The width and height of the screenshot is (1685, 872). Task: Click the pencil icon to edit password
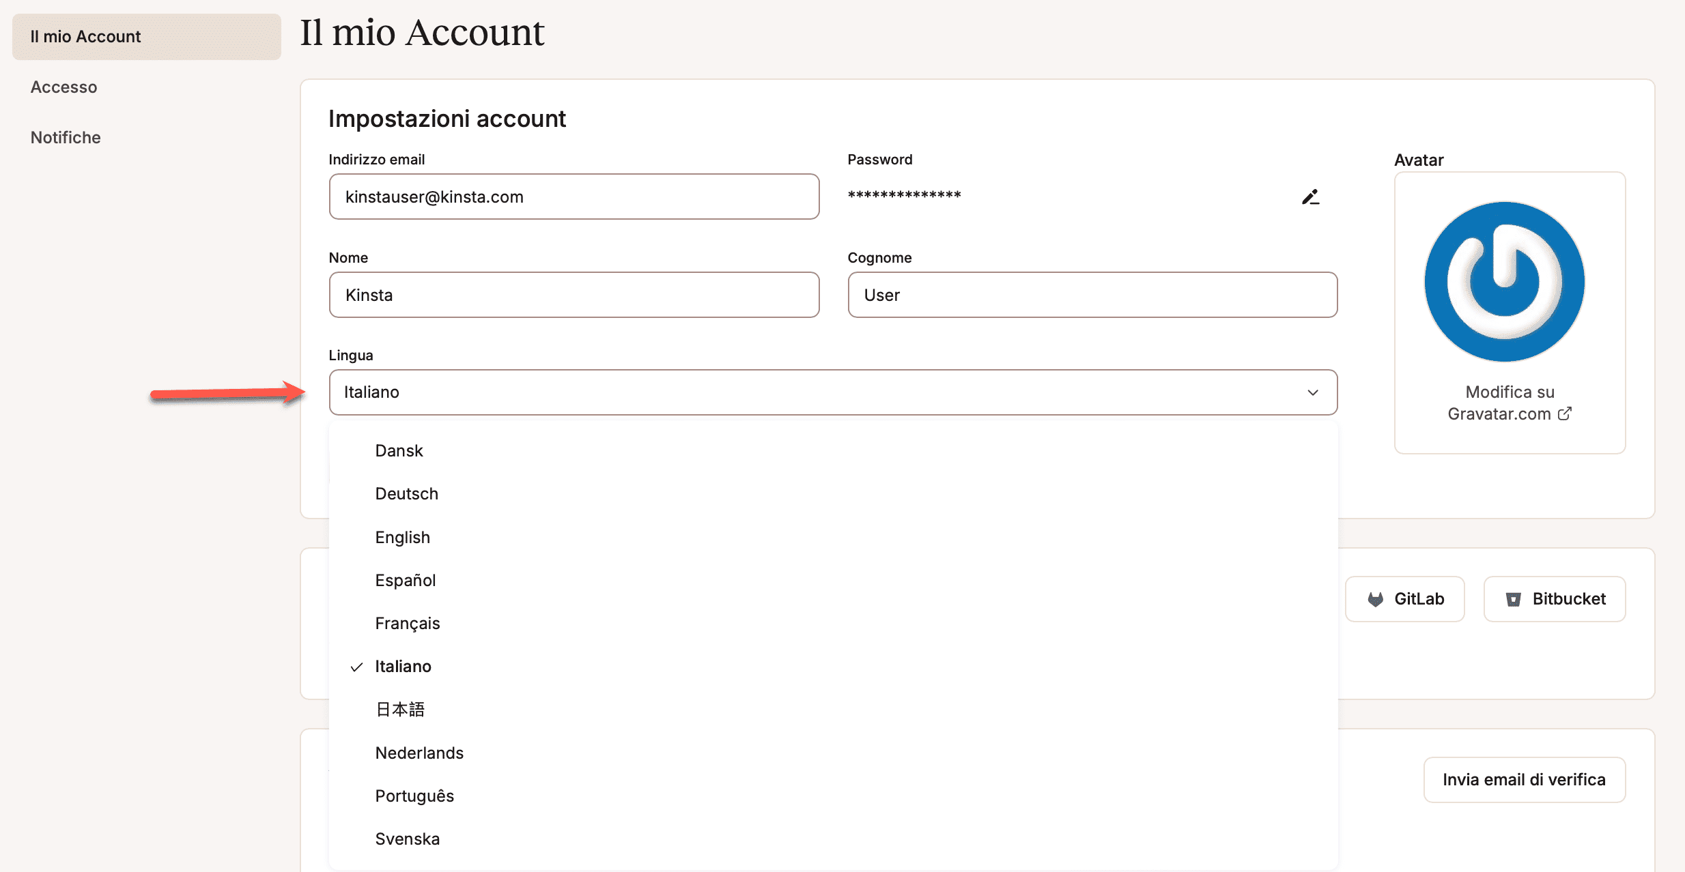click(1310, 197)
